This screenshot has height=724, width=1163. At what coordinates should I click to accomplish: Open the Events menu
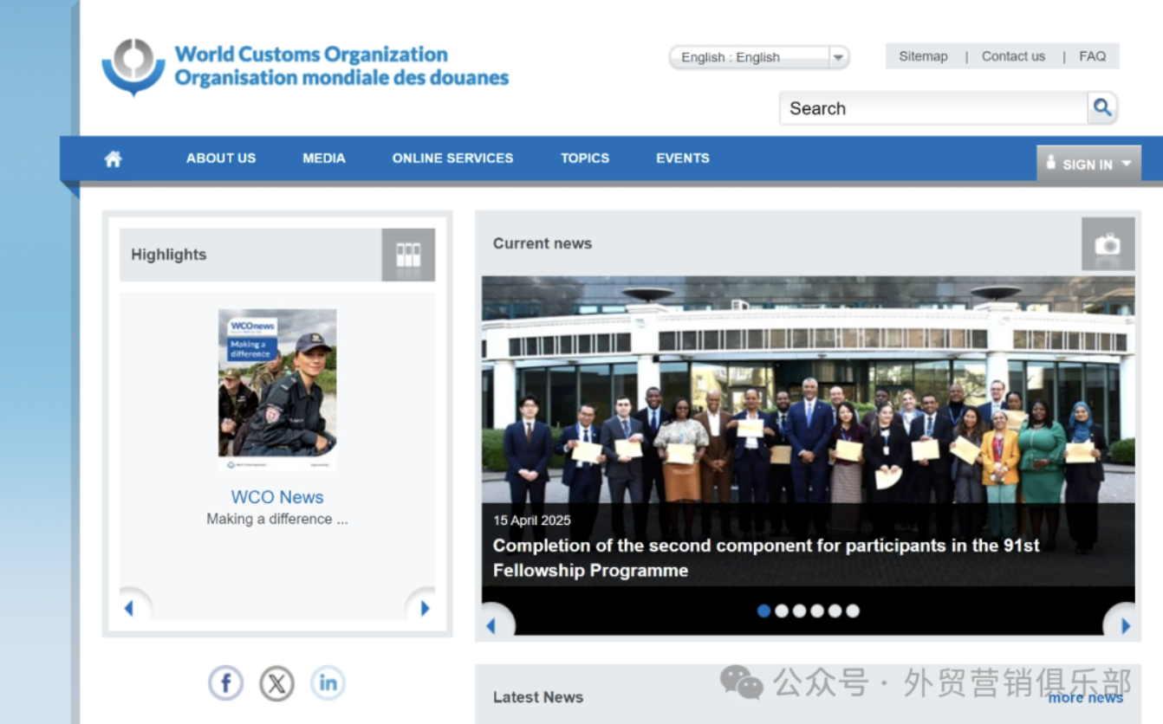pyautogui.click(x=683, y=158)
